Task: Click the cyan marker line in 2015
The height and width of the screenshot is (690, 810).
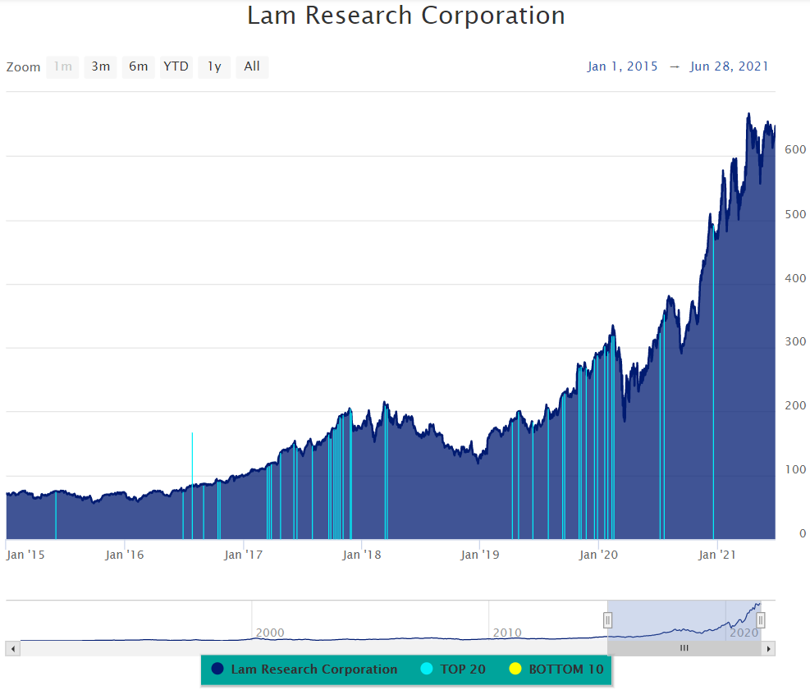Action: (56, 515)
